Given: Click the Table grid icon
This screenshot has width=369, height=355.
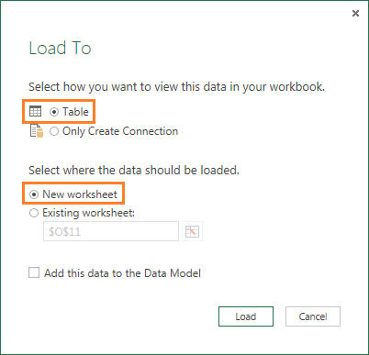Looking at the screenshot, I should 35,112.
